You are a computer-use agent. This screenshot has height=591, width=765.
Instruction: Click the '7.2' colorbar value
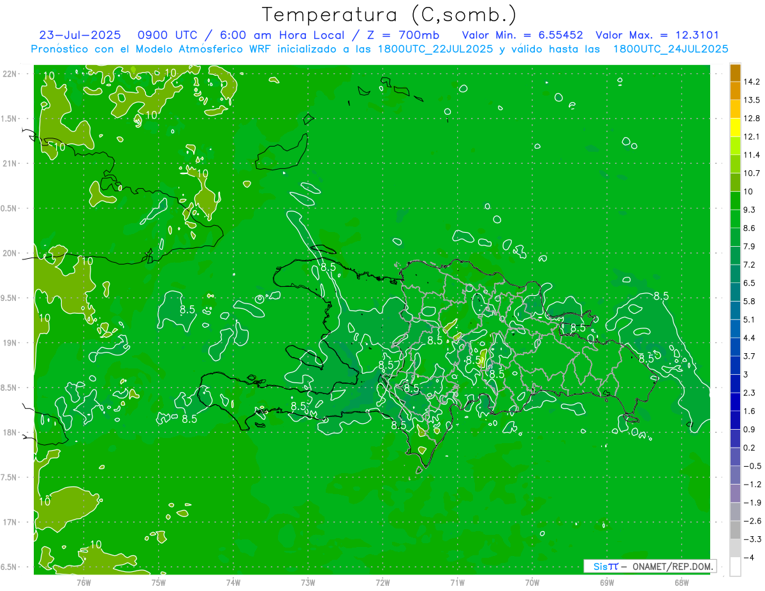[750, 265]
